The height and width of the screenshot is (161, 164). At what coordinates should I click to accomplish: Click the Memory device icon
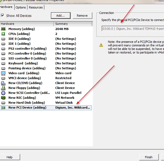[x=3, y=29]
